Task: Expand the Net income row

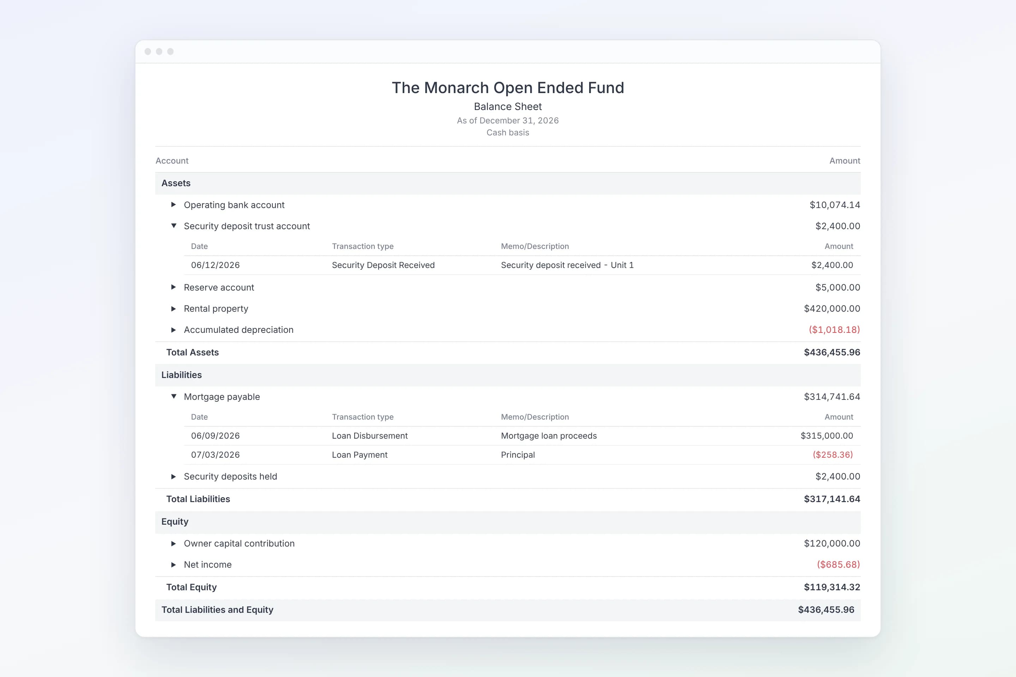Action: click(x=173, y=564)
